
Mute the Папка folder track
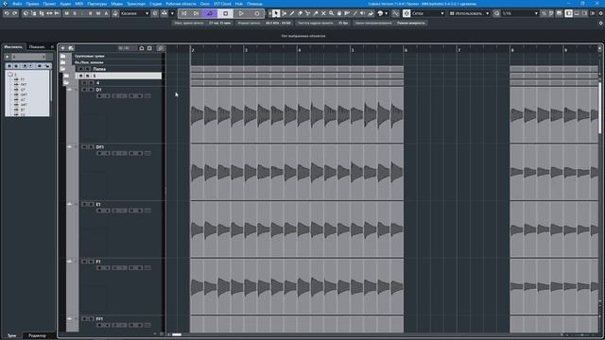(81, 69)
